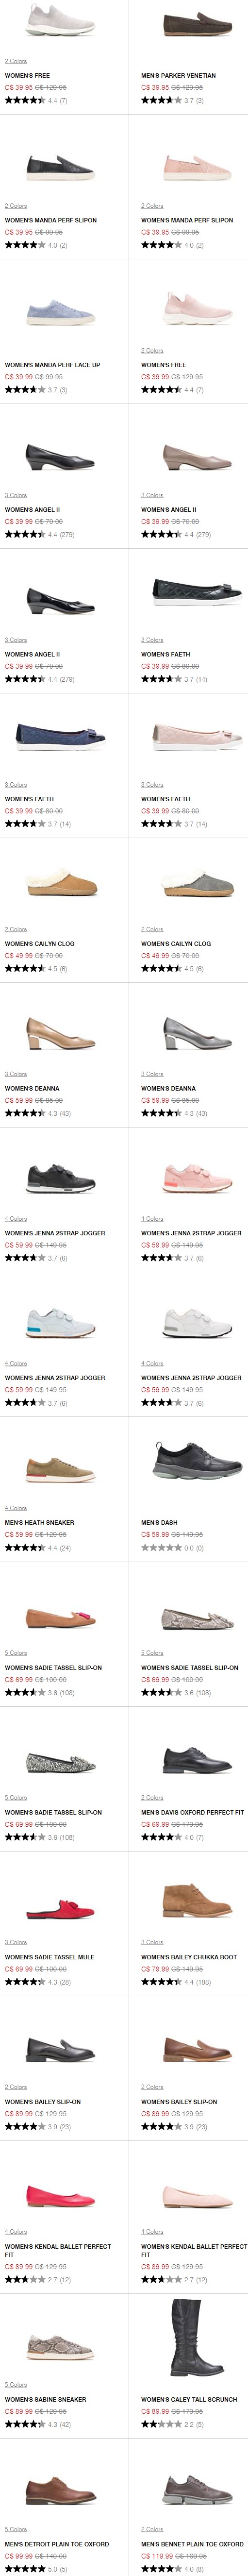
Task: Open the Men's Davis Oxford Perfect Fit link
Action: point(192,1812)
